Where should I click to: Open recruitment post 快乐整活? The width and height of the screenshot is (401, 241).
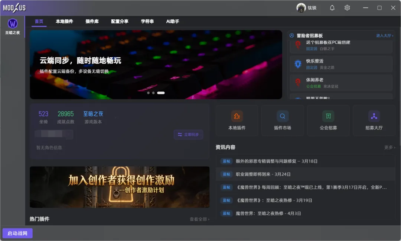pos(341,64)
